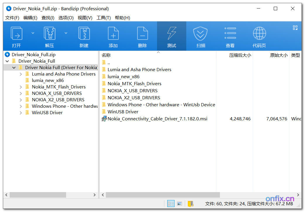The width and height of the screenshot is (305, 212).
Task: Sort files by the 名称 column header
Action: click(x=106, y=55)
